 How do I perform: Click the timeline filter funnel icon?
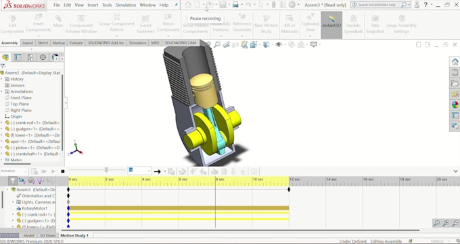13,181
